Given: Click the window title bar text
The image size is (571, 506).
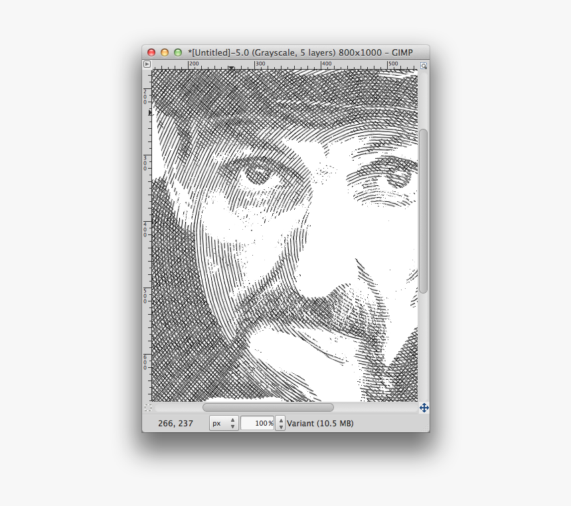Looking at the screenshot, I should (300, 52).
